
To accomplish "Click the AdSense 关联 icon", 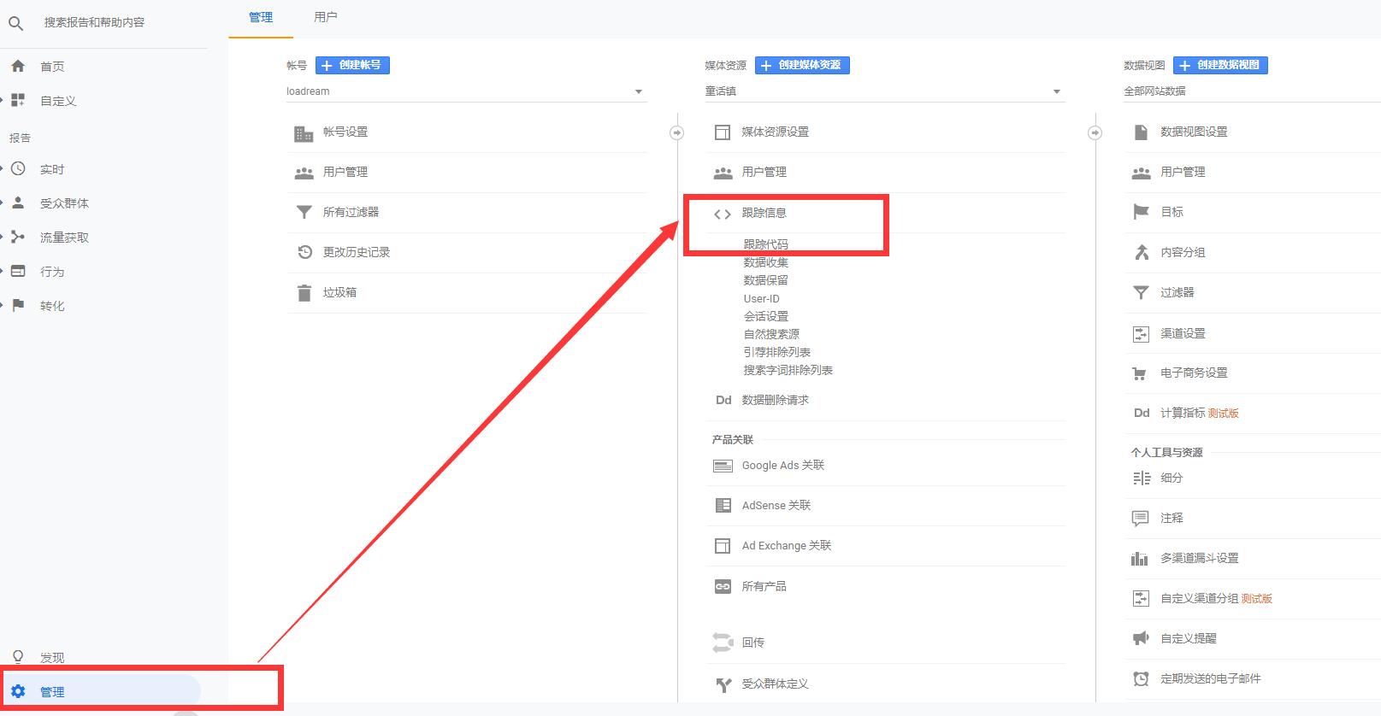I will [723, 505].
